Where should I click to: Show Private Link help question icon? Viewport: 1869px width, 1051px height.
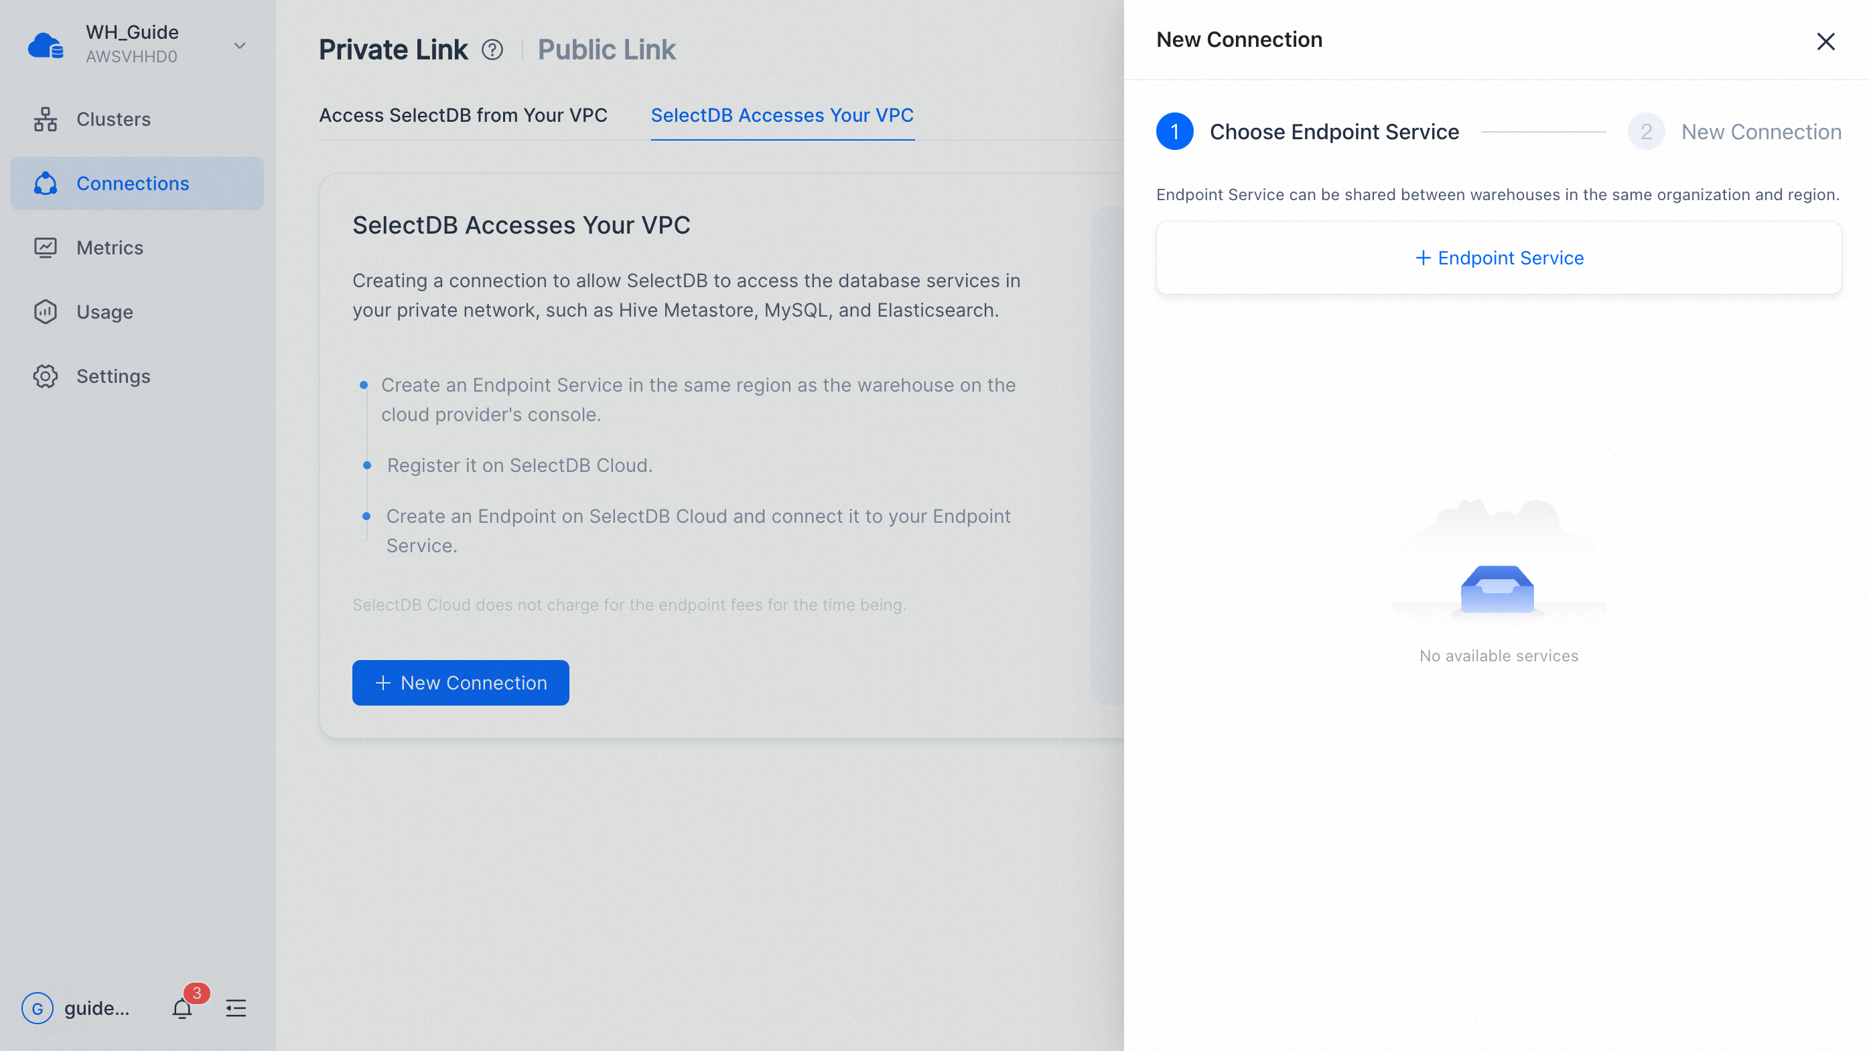[x=492, y=50]
